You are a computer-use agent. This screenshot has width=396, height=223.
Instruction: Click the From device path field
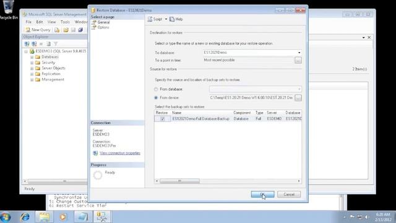click(x=251, y=98)
